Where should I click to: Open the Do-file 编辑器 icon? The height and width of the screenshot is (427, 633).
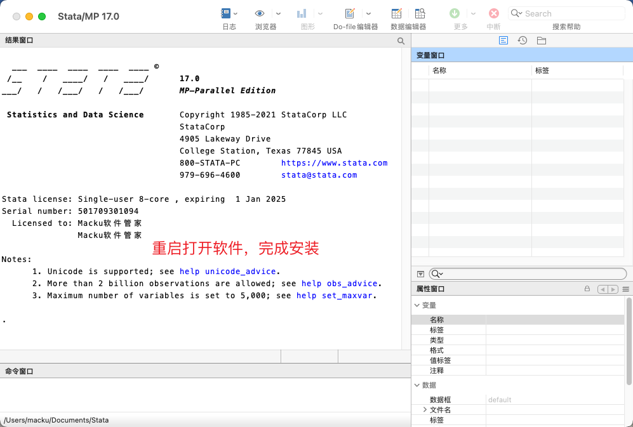pyautogui.click(x=350, y=13)
